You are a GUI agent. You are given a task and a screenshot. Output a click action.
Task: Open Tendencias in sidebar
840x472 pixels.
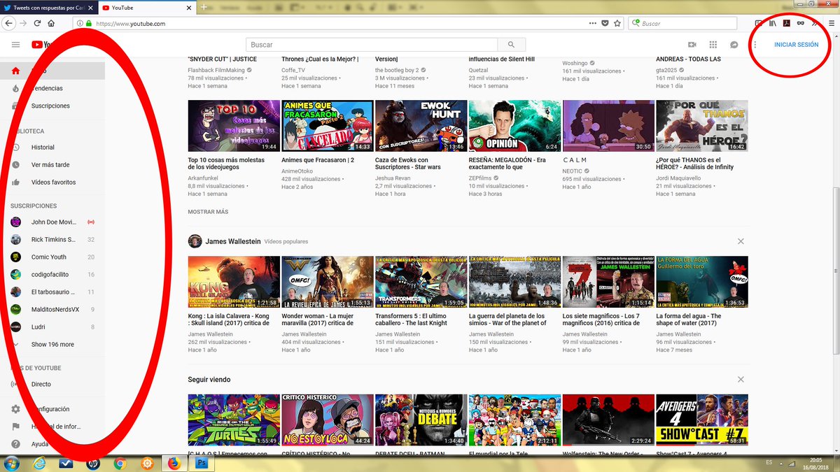point(52,88)
